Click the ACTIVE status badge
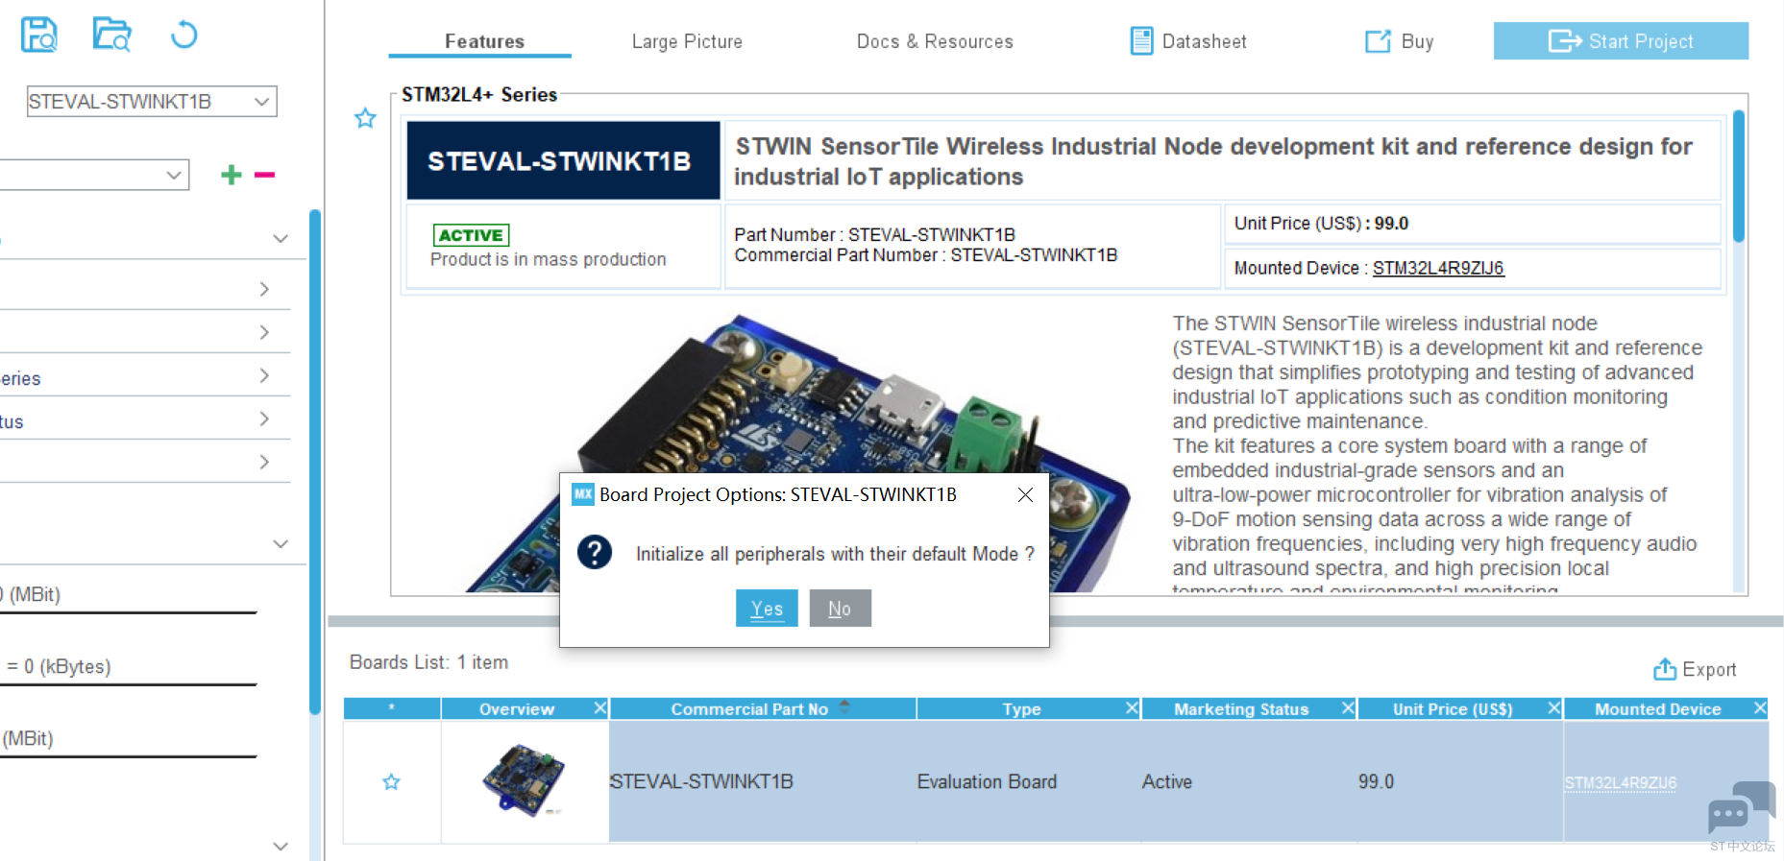This screenshot has height=861, width=1784. 472,235
